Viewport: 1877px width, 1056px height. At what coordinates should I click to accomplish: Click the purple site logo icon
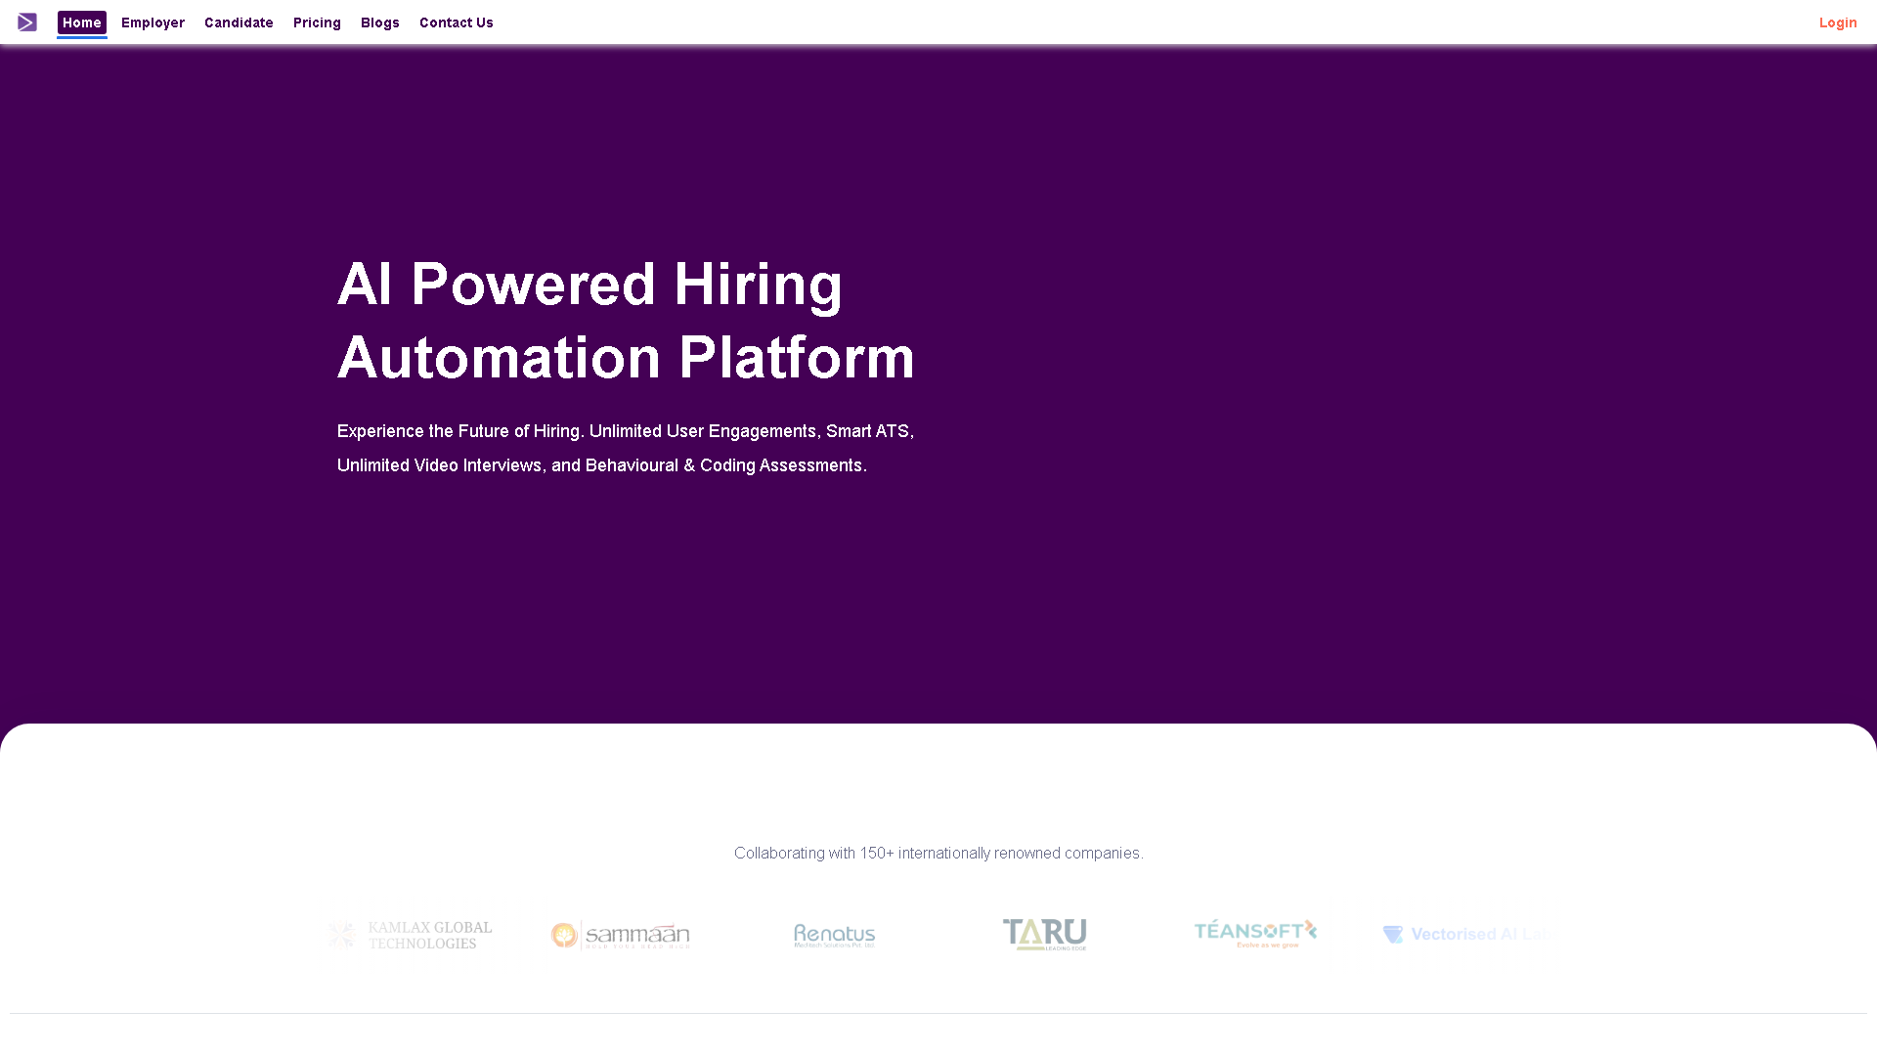(27, 22)
